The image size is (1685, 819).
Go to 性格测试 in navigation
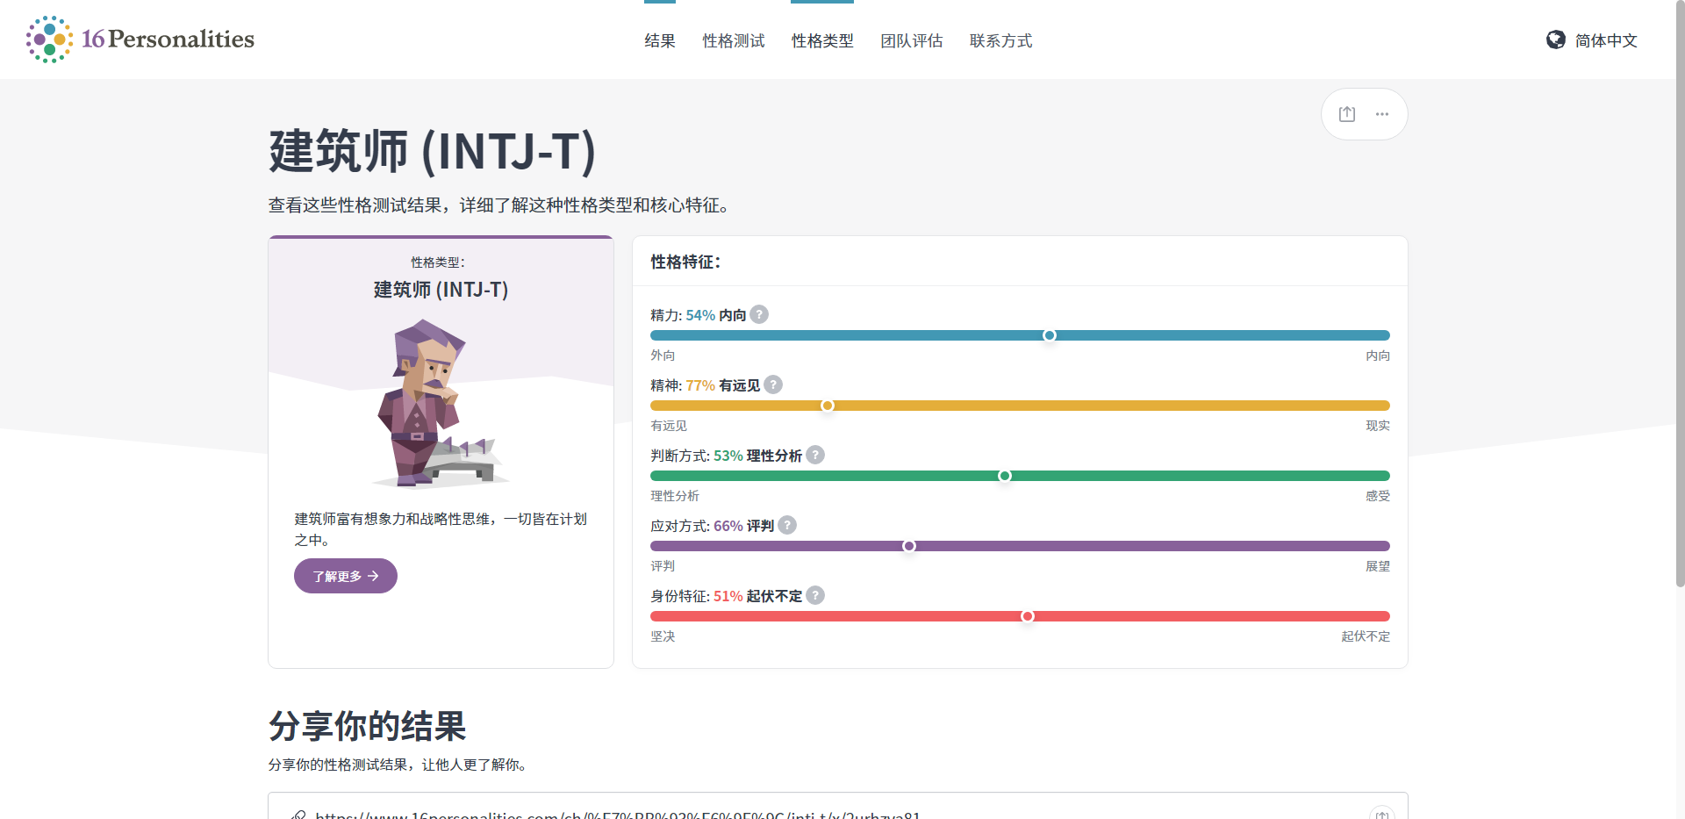pos(734,40)
